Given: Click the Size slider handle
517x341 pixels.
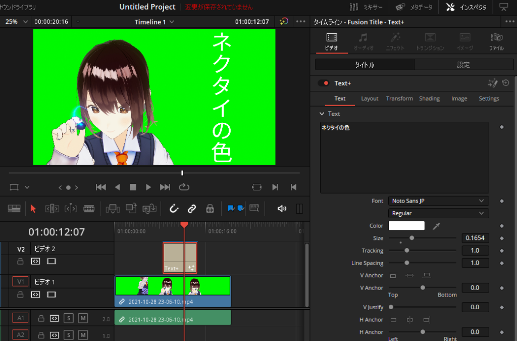Looking at the screenshot, I should tap(412, 238).
